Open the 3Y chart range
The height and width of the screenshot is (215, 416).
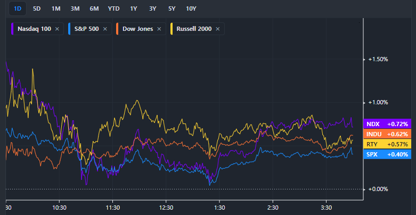click(x=153, y=9)
